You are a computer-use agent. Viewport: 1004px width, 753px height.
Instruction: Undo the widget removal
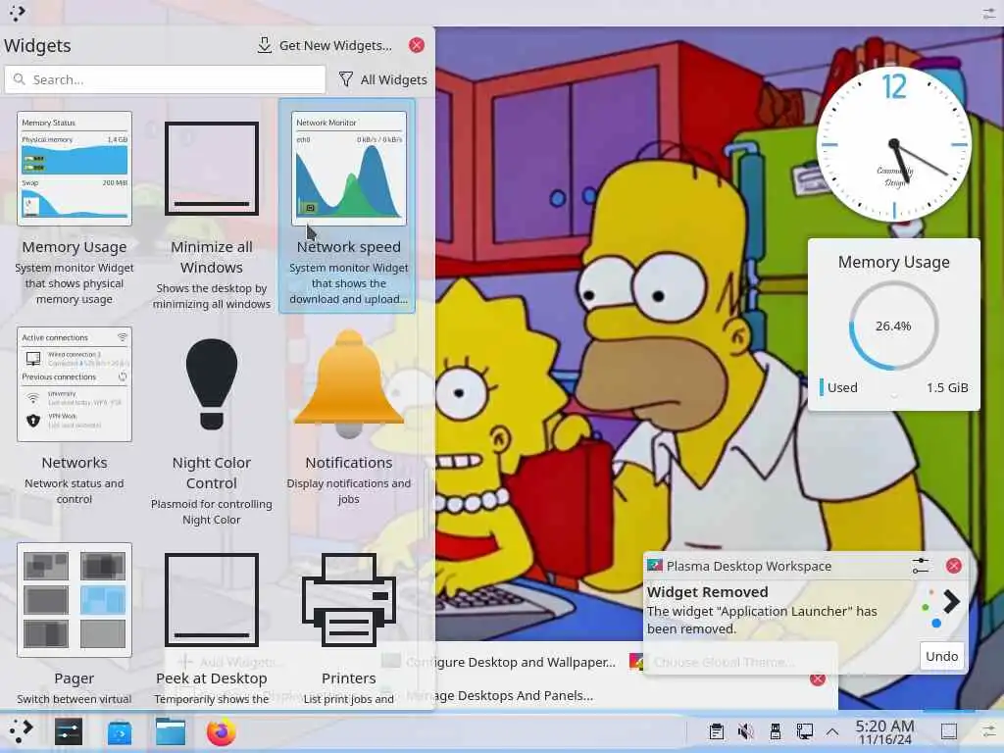pos(942,656)
